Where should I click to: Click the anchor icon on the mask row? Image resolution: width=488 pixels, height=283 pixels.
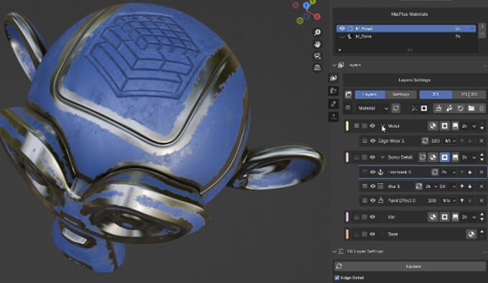point(380,172)
